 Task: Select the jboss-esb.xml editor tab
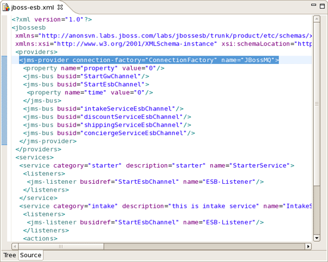33,8
